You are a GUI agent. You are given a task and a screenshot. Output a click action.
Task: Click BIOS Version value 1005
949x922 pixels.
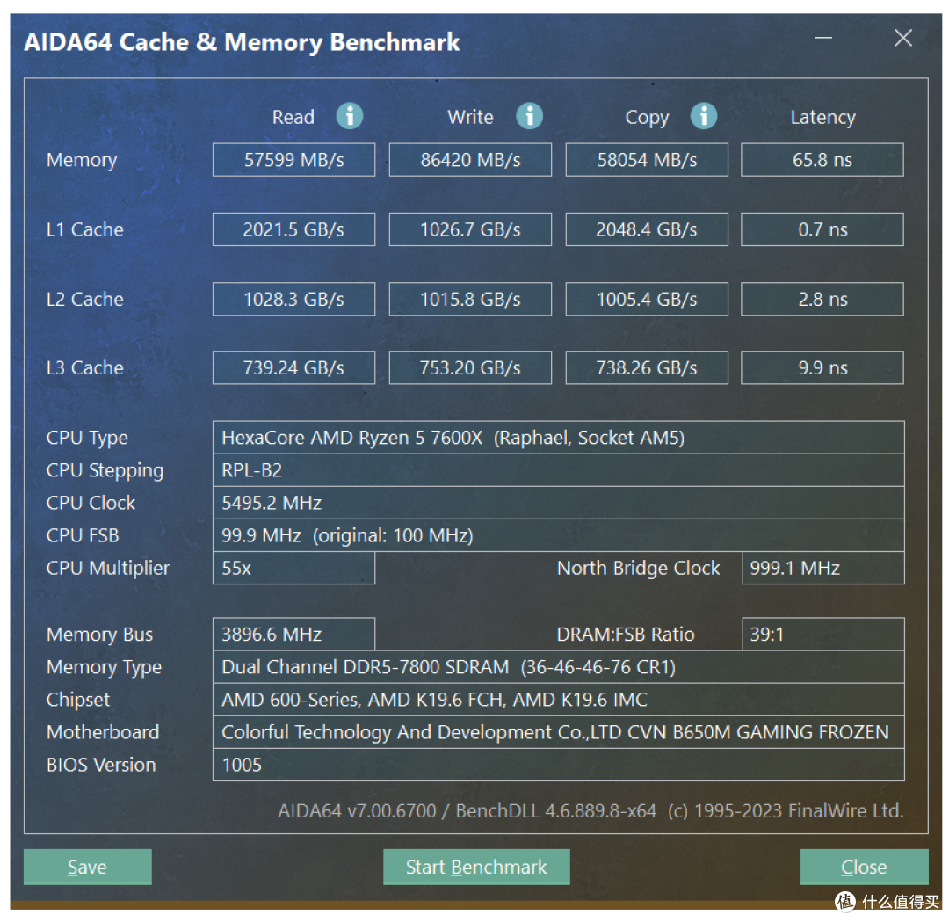pos(559,766)
